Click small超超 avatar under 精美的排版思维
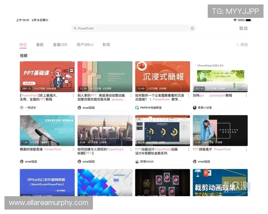This screenshot has width=268, height=214. coord(22,161)
